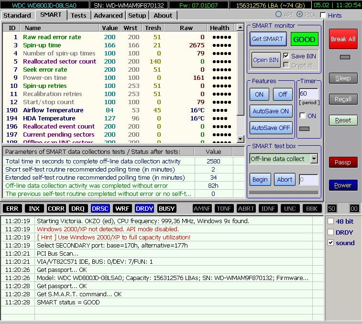Click the ABRT error indicator

pyautogui.click(x=246, y=208)
